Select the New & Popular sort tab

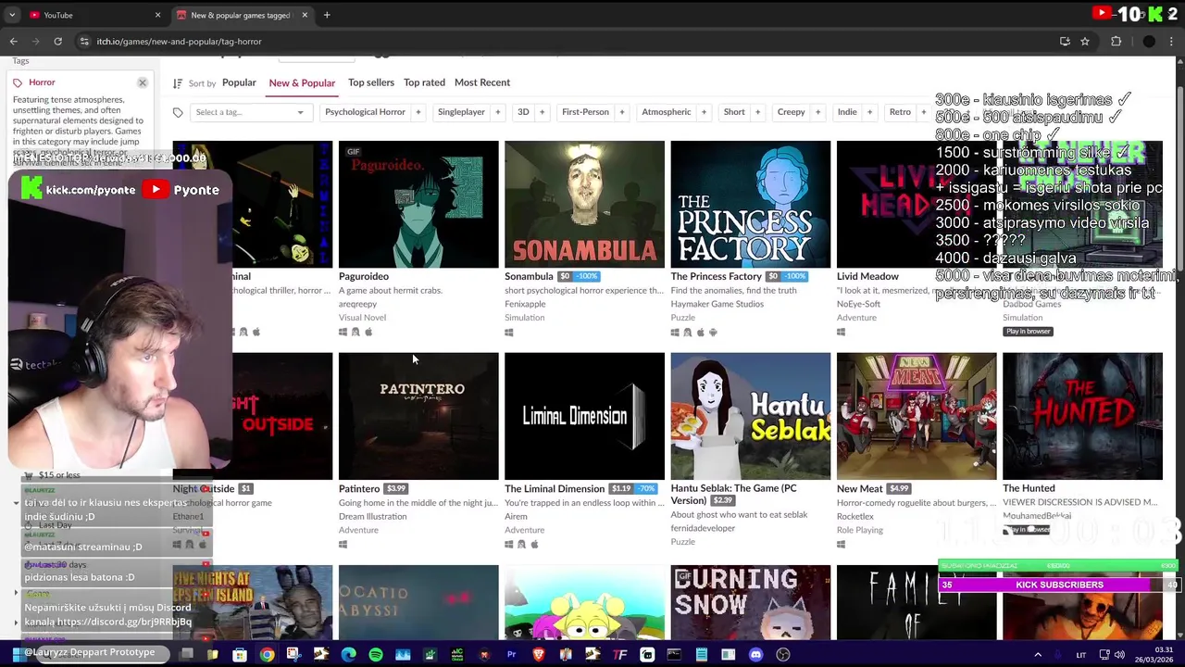302,82
